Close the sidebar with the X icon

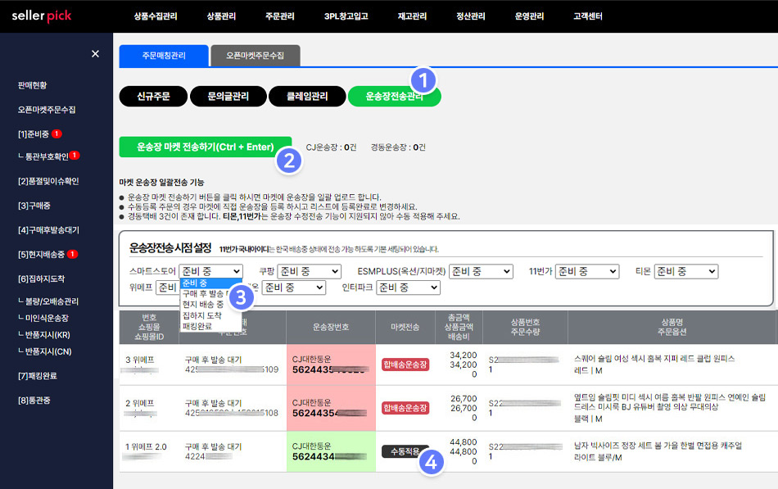tap(95, 54)
